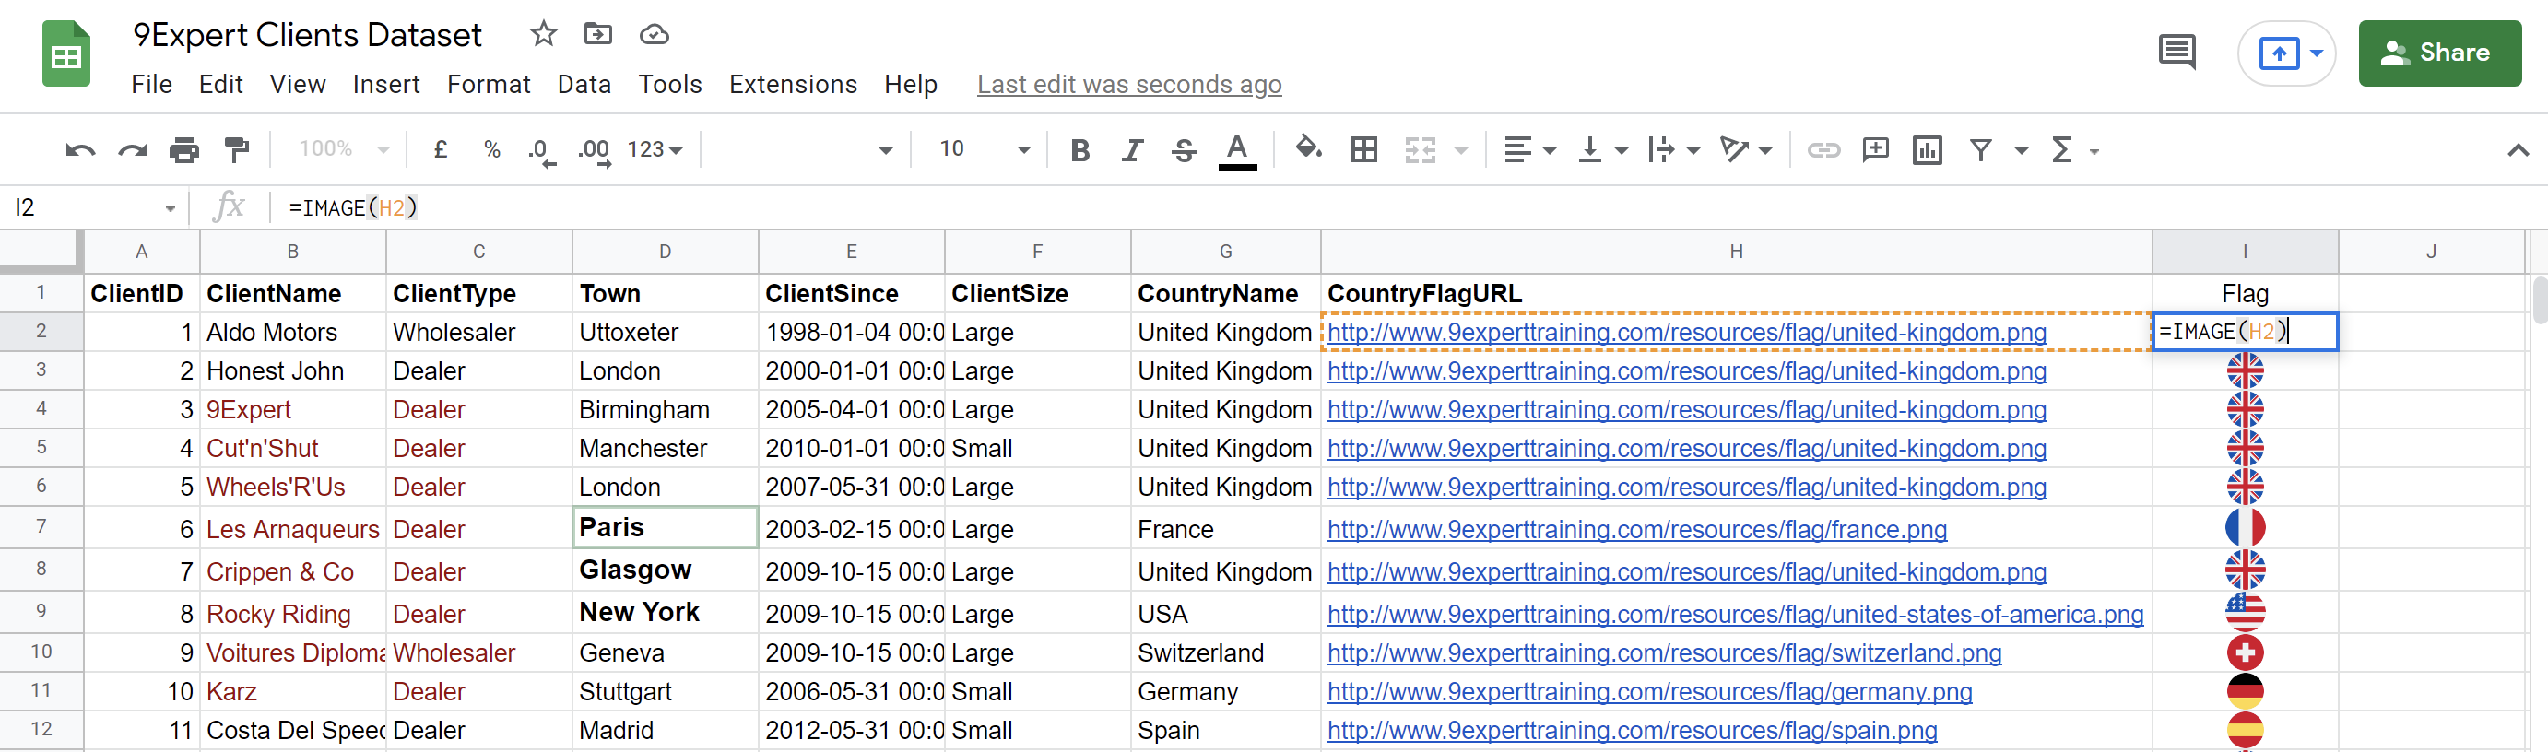Click the Insert link icon

(1823, 150)
